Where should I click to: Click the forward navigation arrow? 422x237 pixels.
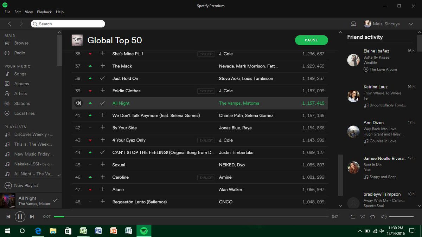point(21,24)
